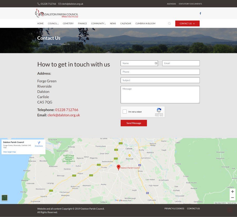Switch map to satellite view thumbnail

(x=4, y=197)
